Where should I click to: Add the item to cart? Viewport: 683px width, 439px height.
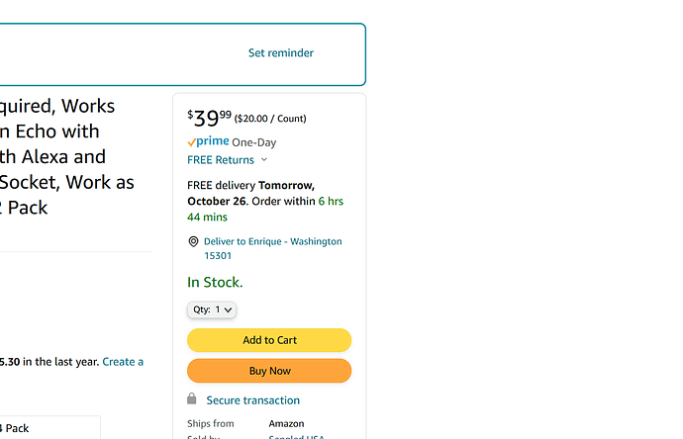(x=269, y=340)
